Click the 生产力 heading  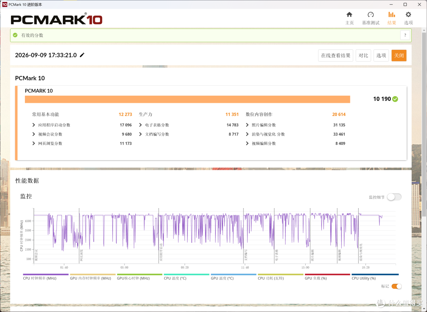(145, 114)
